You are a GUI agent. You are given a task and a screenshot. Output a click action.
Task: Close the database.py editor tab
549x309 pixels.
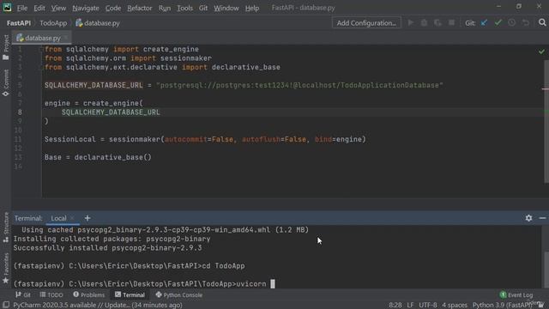pyautogui.click(x=66, y=38)
